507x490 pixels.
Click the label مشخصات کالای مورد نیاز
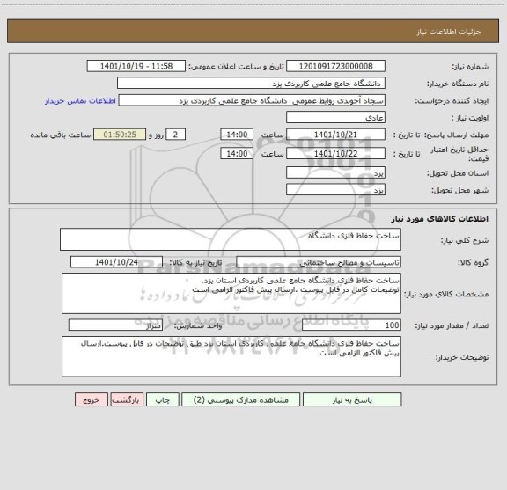(446, 294)
